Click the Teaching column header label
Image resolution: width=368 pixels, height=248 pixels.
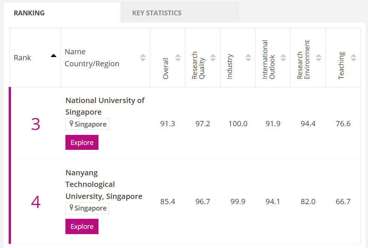pyautogui.click(x=341, y=66)
